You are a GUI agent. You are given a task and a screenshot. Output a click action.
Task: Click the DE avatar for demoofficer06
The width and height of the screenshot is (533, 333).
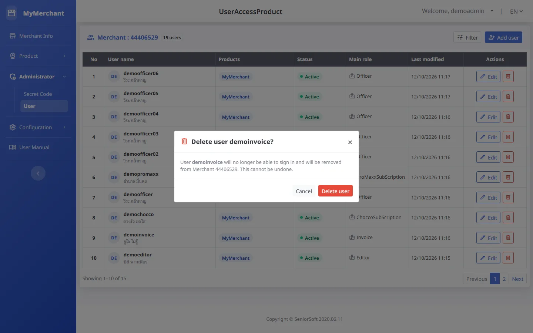click(114, 77)
